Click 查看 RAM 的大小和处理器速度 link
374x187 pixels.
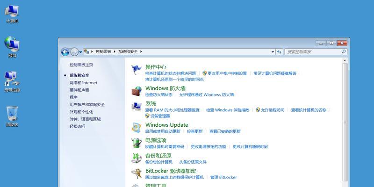[x=172, y=110]
